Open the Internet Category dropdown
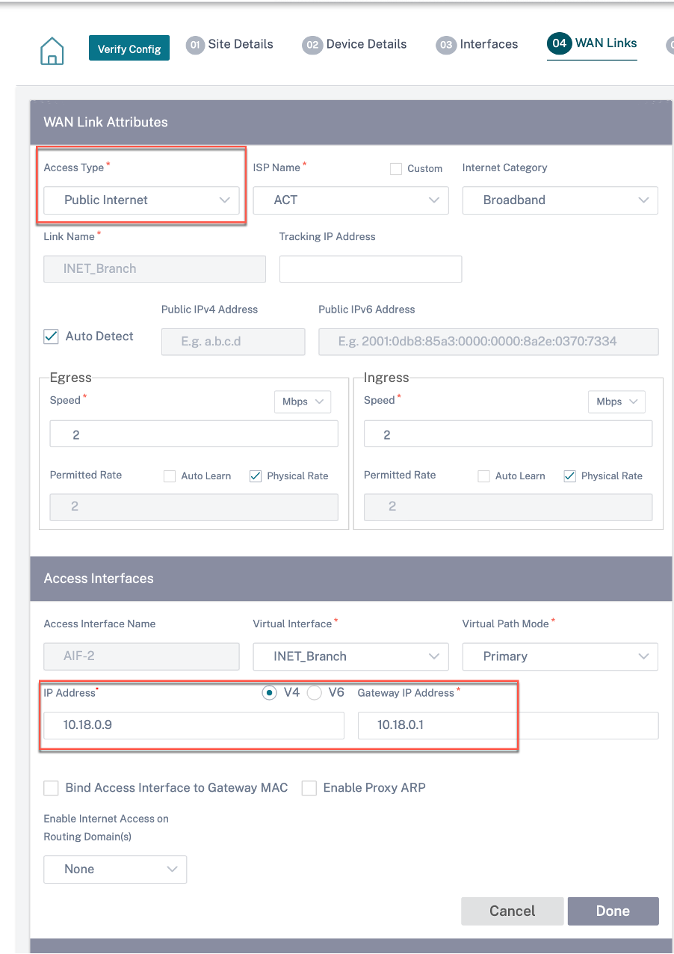The width and height of the screenshot is (674, 954). [x=560, y=200]
